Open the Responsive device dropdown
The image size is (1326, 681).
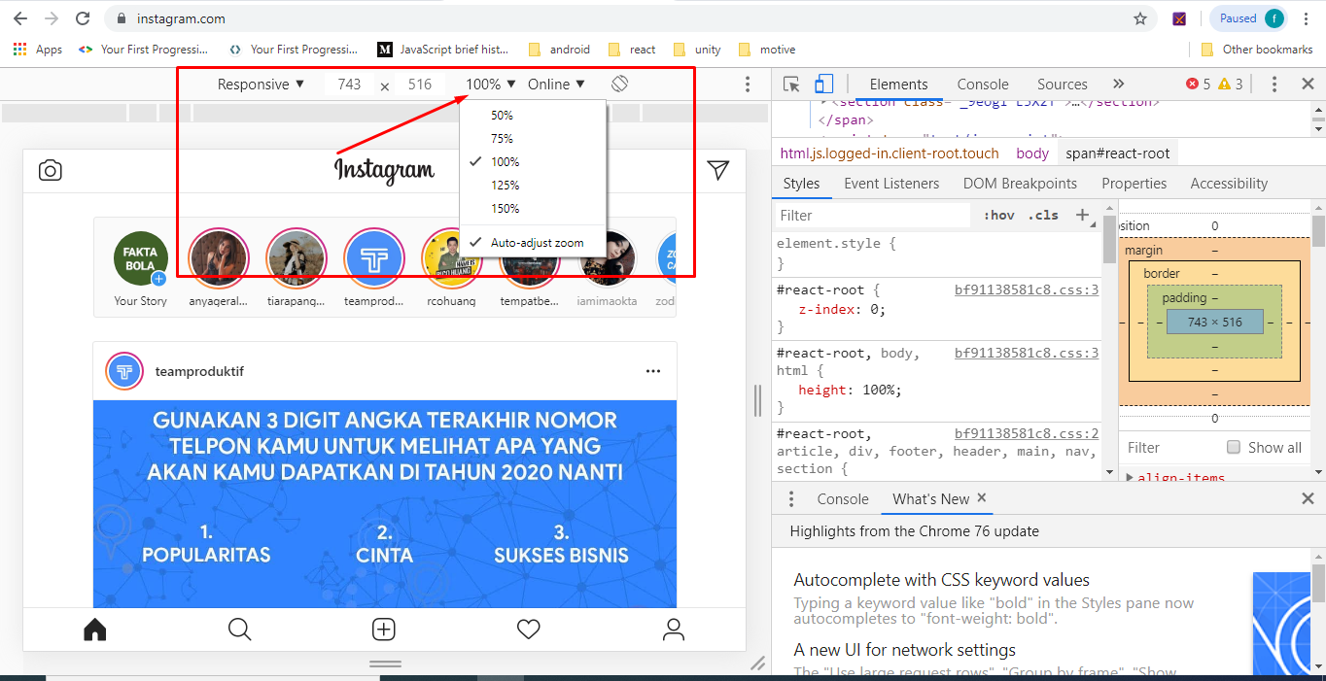(x=261, y=85)
